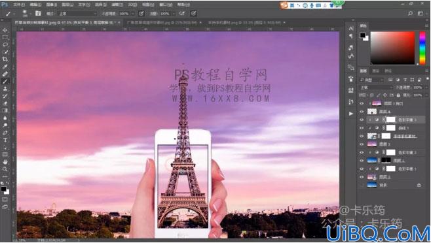Filter layers by type layers
The height and width of the screenshot is (243, 431).
(x=405, y=80)
